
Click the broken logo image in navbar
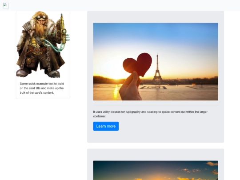point(6,5)
